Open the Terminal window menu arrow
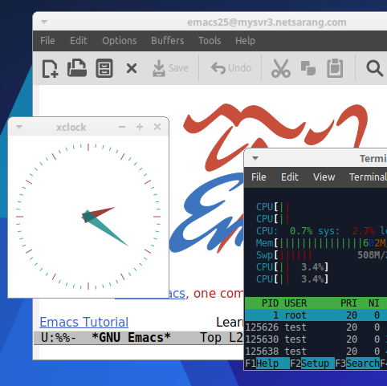This screenshot has width=387, height=386. pyautogui.click(x=255, y=158)
